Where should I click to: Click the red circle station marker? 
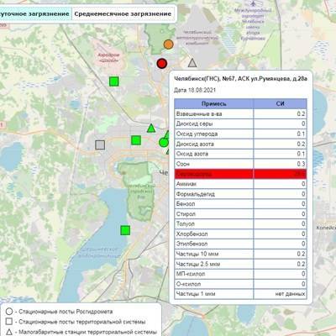[x=162, y=64]
